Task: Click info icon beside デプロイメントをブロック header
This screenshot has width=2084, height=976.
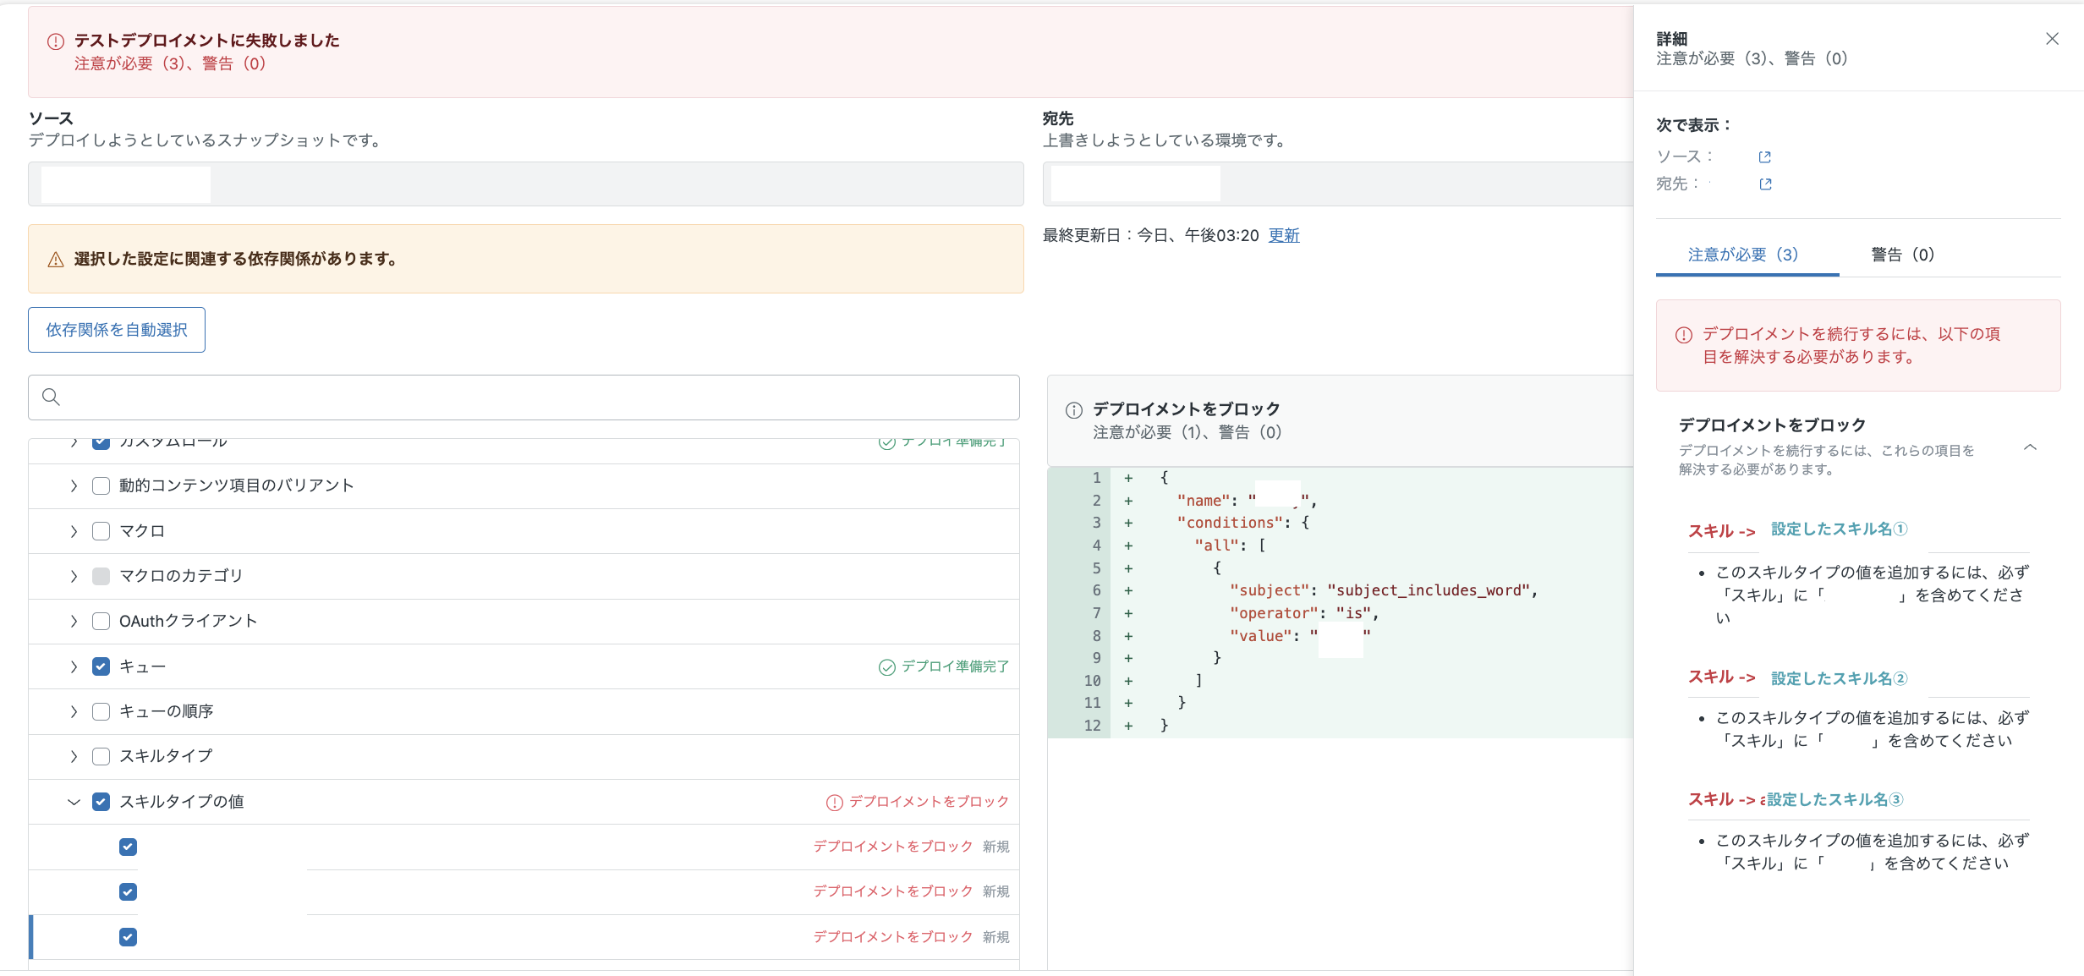Action: pos(1074,410)
